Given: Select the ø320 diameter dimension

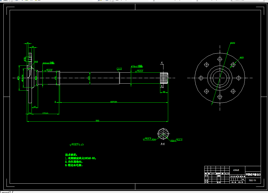Looking at the screenshot, I should coord(233,43).
